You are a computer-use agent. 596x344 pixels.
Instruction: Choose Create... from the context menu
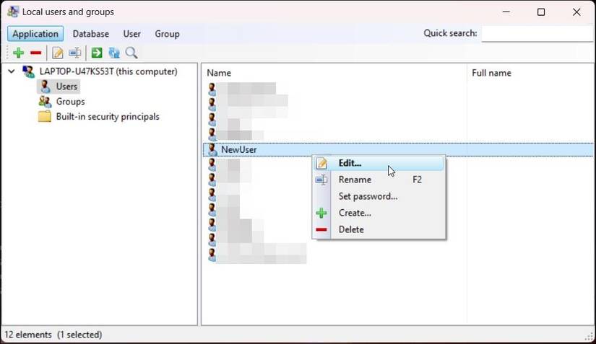click(379, 213)
